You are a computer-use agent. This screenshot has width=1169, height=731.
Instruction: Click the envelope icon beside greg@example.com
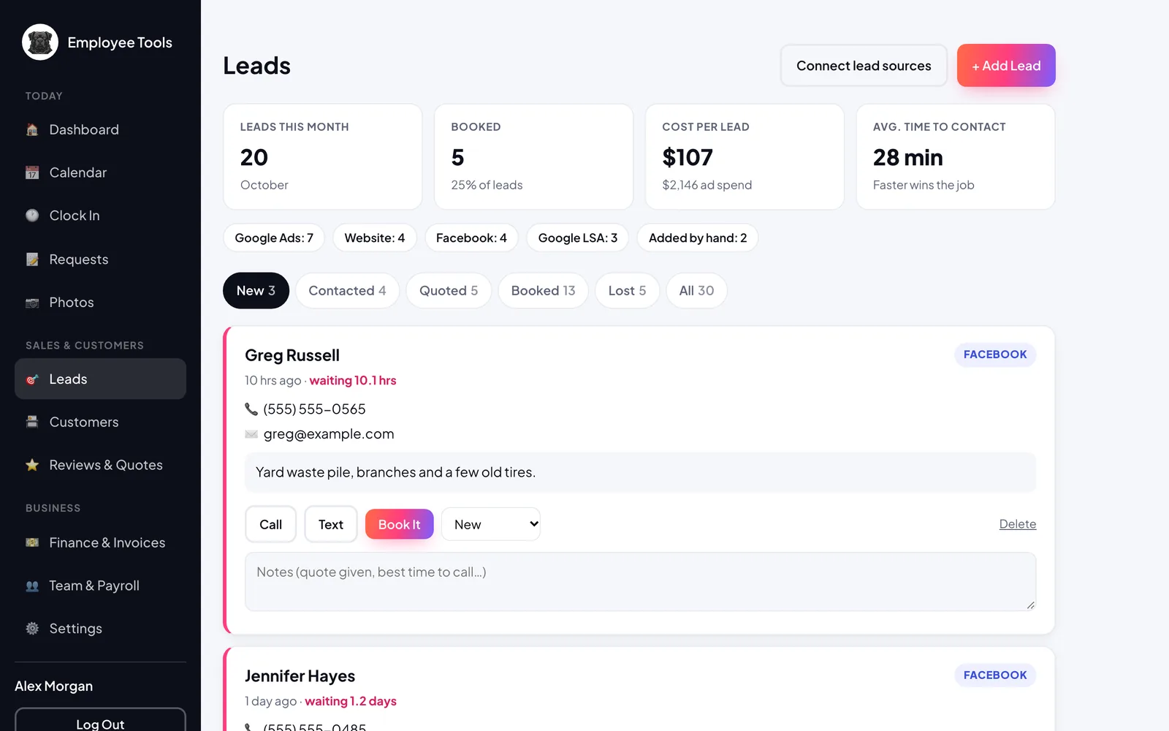point(251,434)
